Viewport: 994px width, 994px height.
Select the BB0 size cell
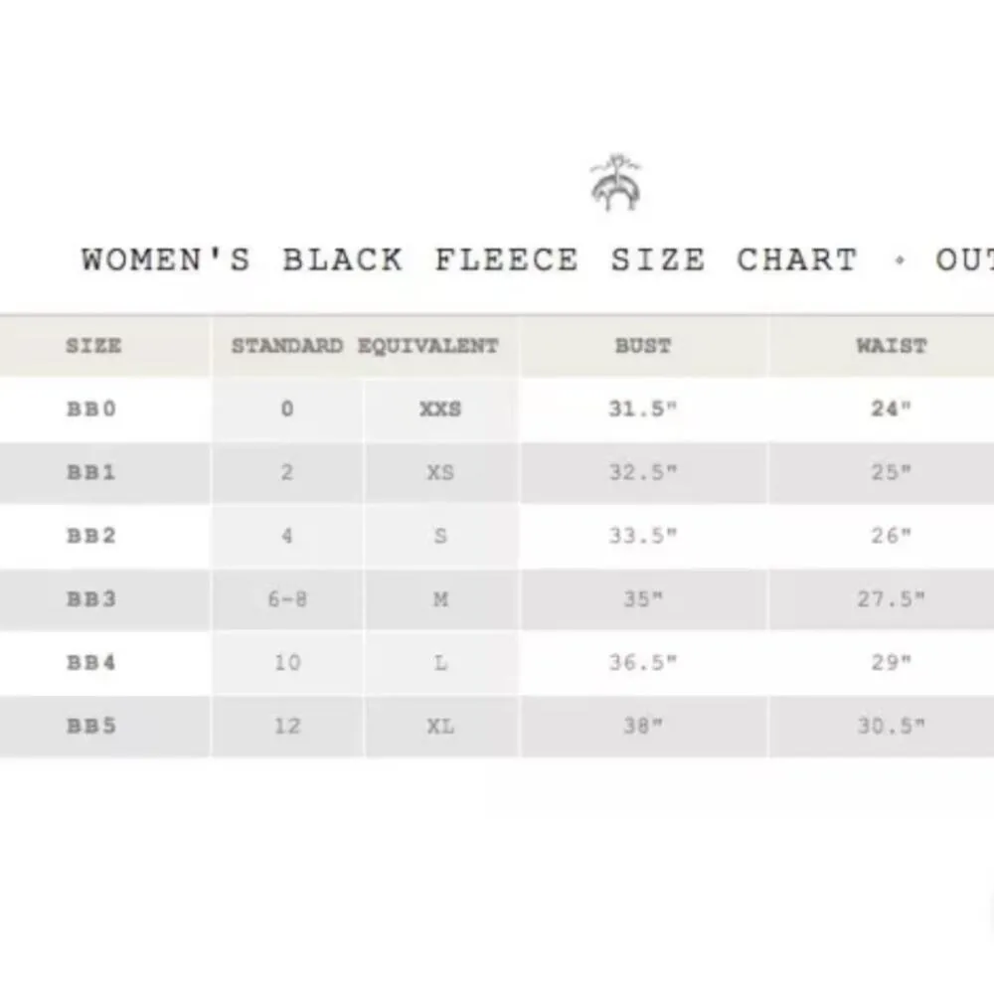tap(91, 409)
